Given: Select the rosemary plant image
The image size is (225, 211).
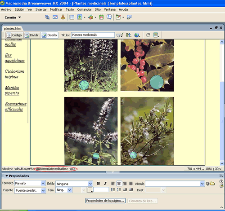Looking at the screenshot, I should click(x=147, y=131).
